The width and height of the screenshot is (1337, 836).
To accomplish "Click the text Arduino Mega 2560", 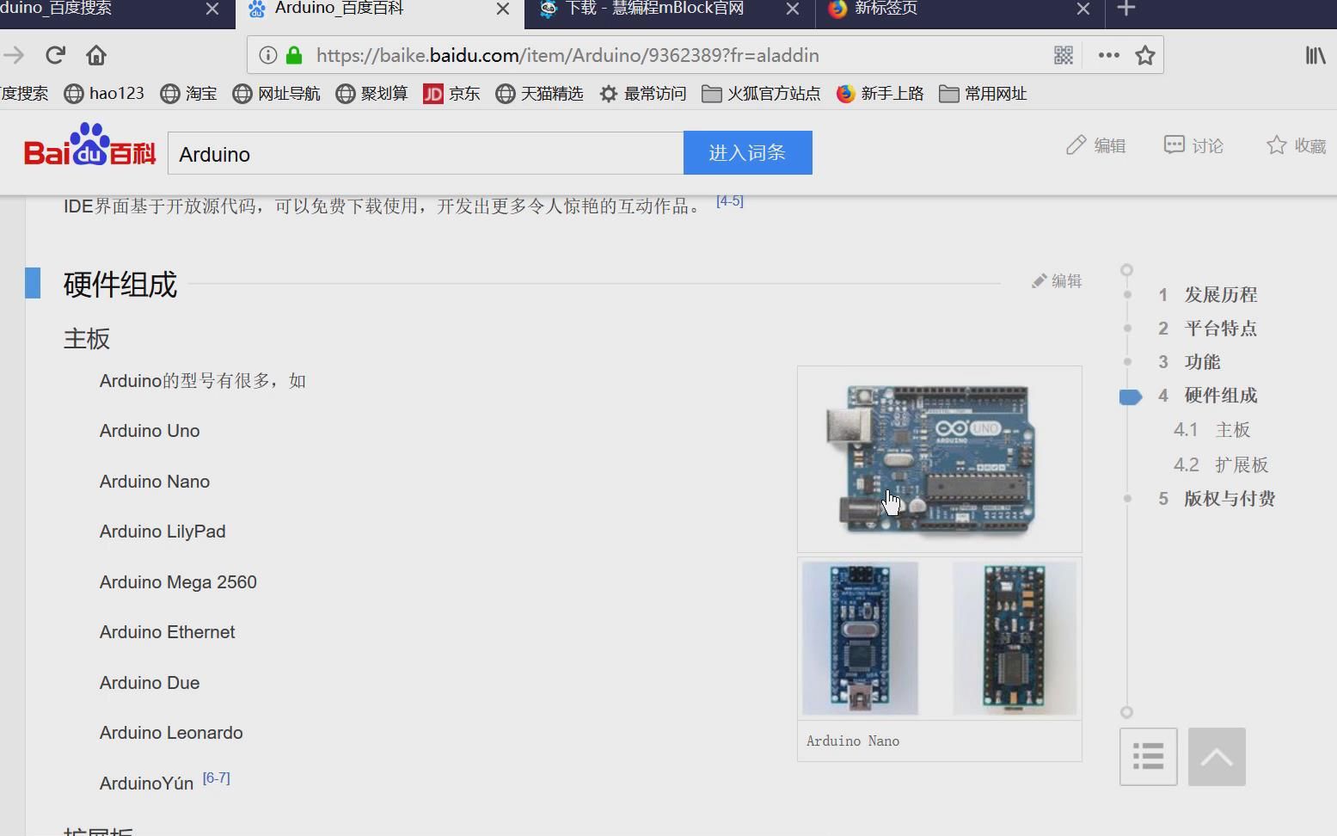I will click(x=178, y=582).
